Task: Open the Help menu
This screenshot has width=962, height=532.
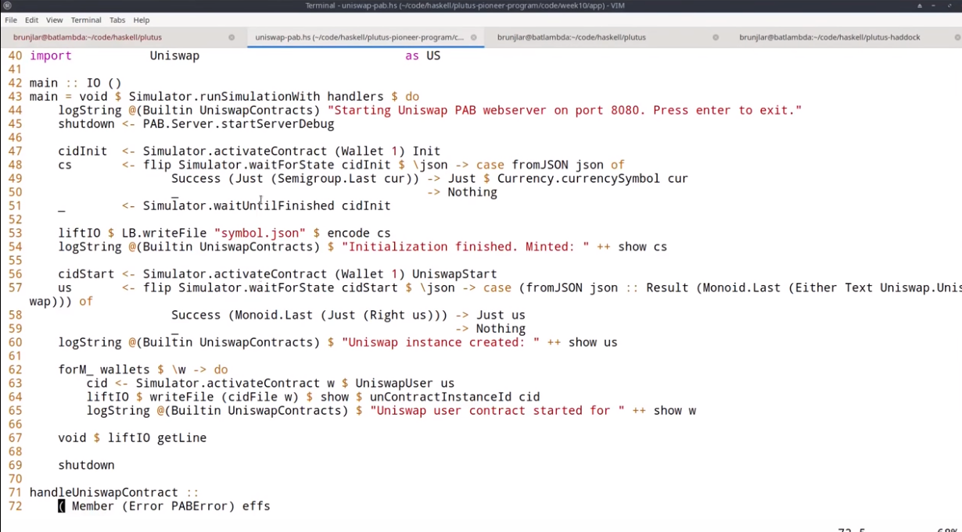Action: (x=141, y=20)
